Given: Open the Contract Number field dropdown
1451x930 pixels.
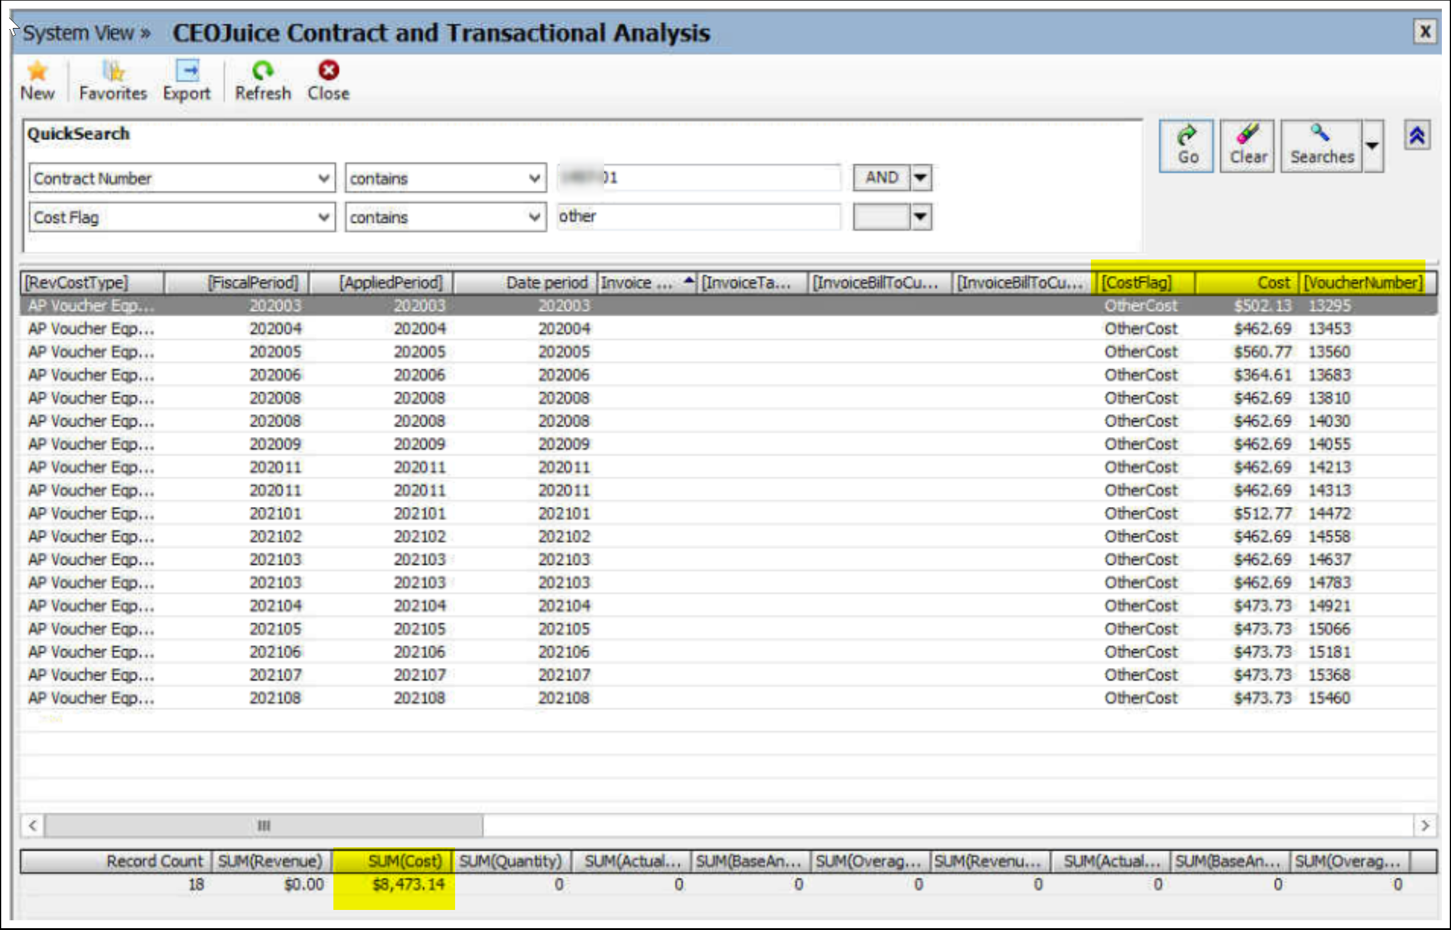Looking at the screenshot, I should 324,179.
